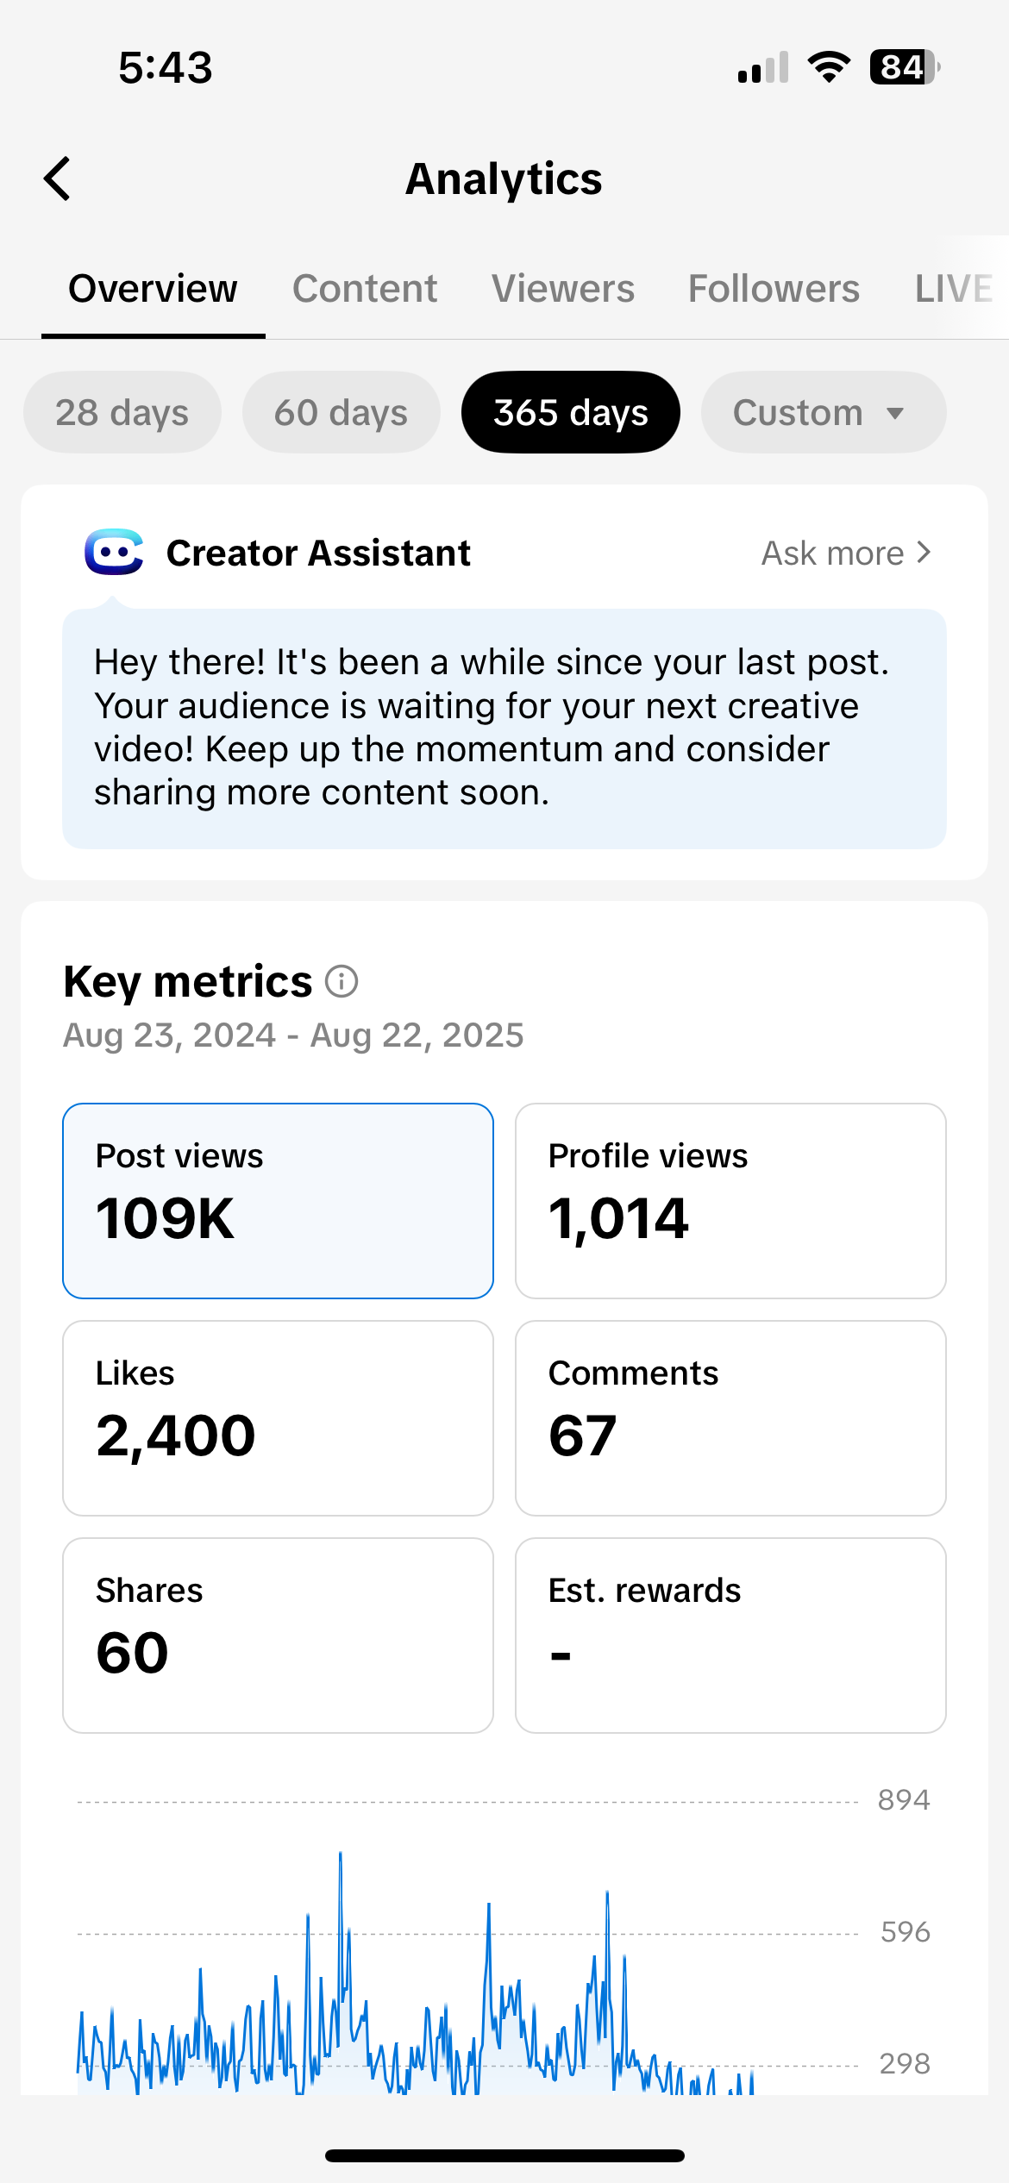Tap the battery indicator icon
Screen dimensions: 1009x2183
tap(904, 67)
